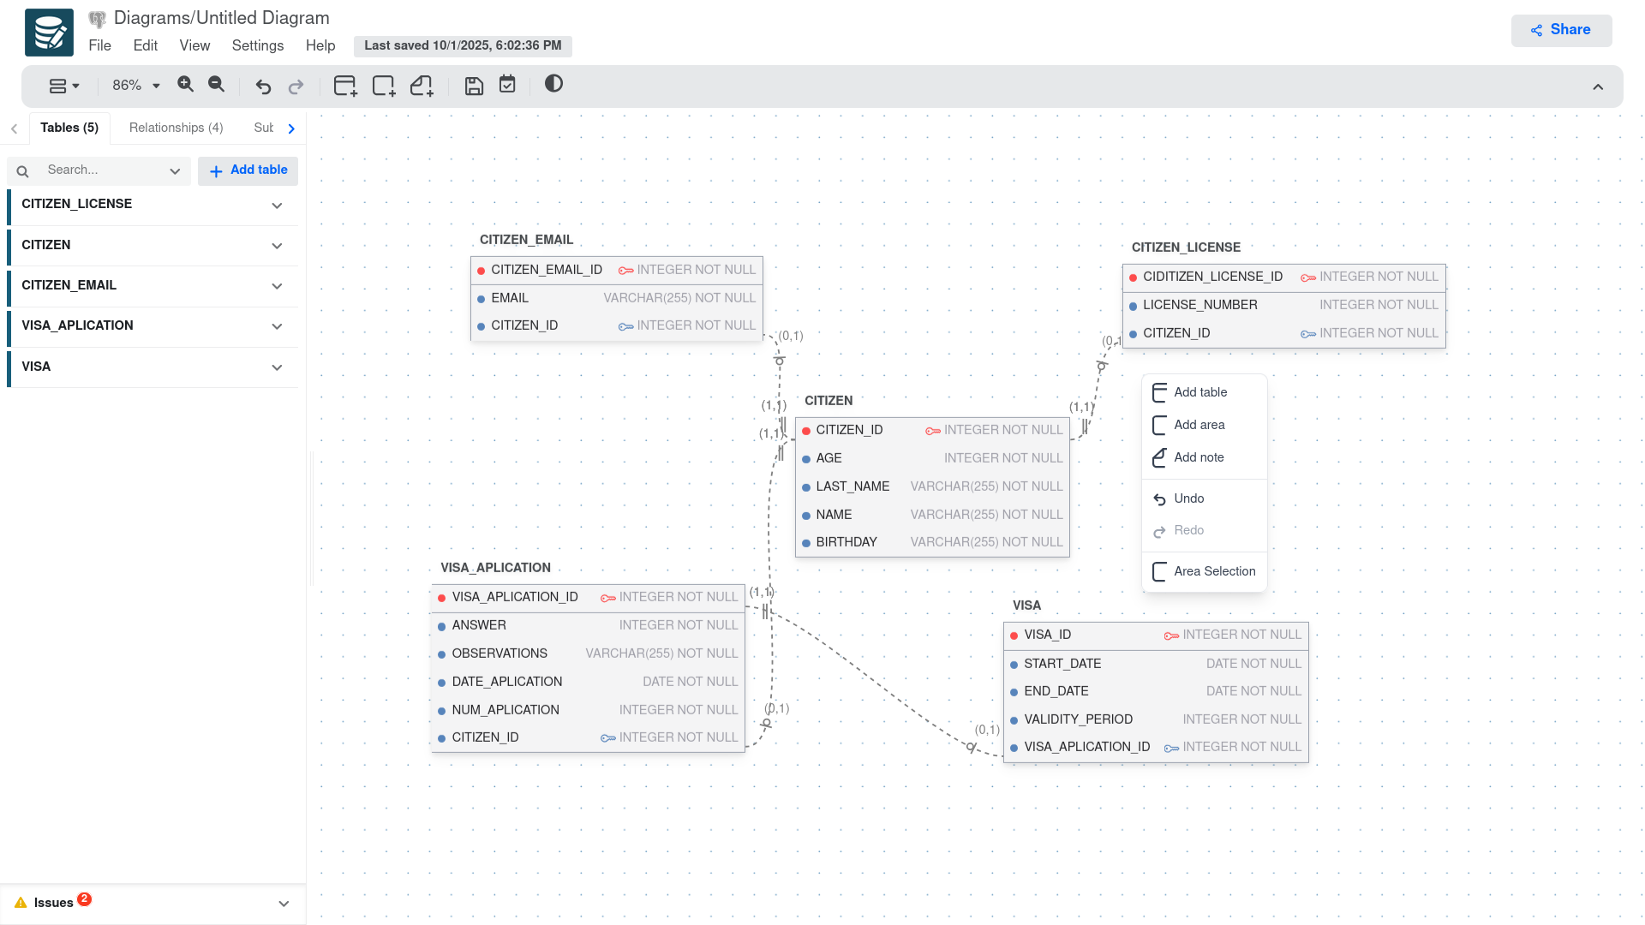Add a note using the toolbar icon

point(421,86)
